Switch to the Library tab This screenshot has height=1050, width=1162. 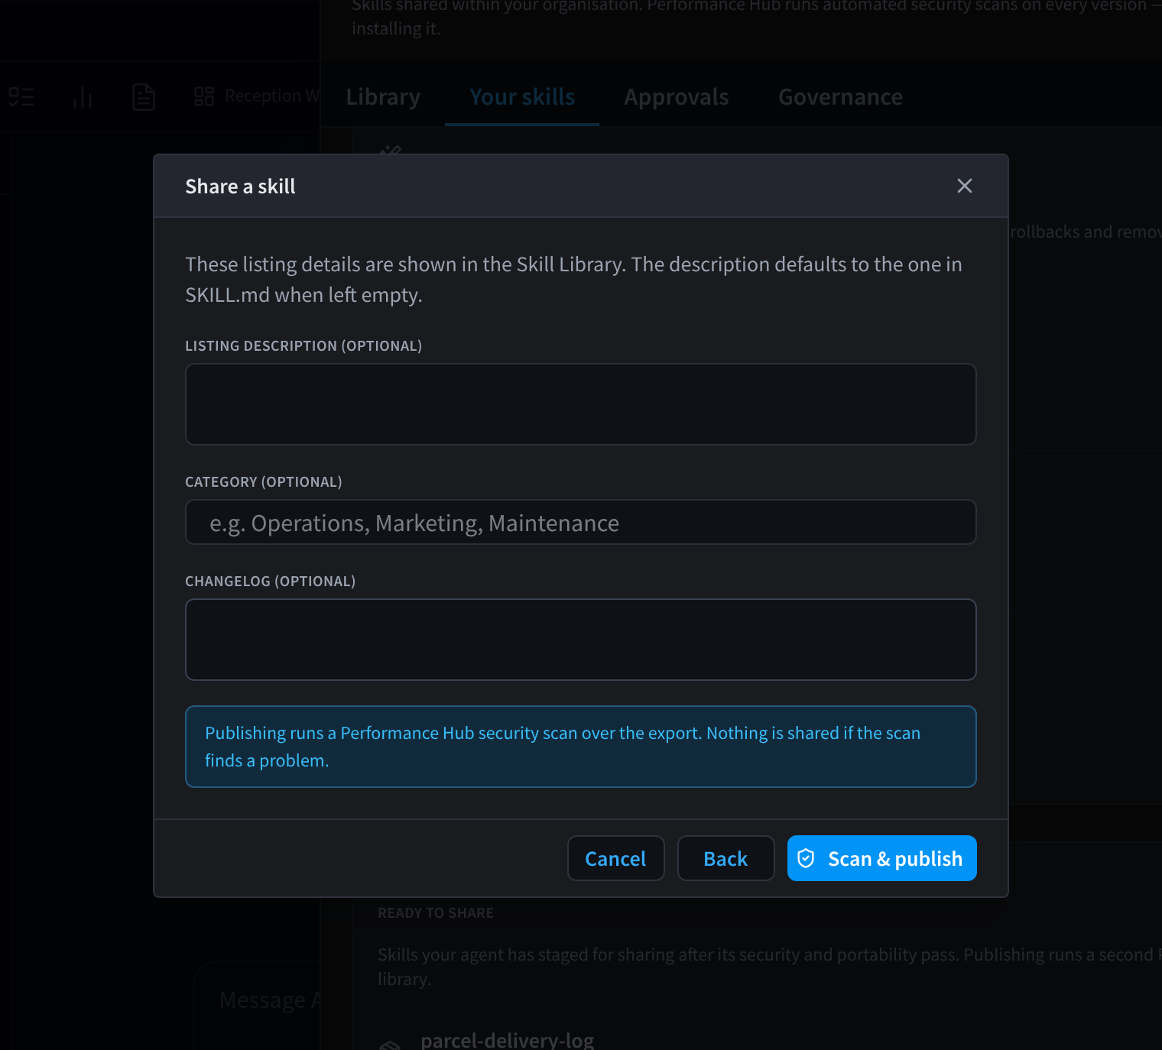pos(383,97)
